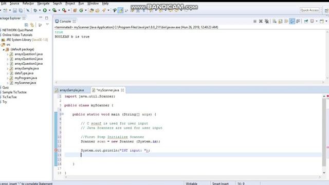The image size is (329, 185).
Task: Select arraysQuestion1.java in Package Explorer
Action: coord(29,54)
